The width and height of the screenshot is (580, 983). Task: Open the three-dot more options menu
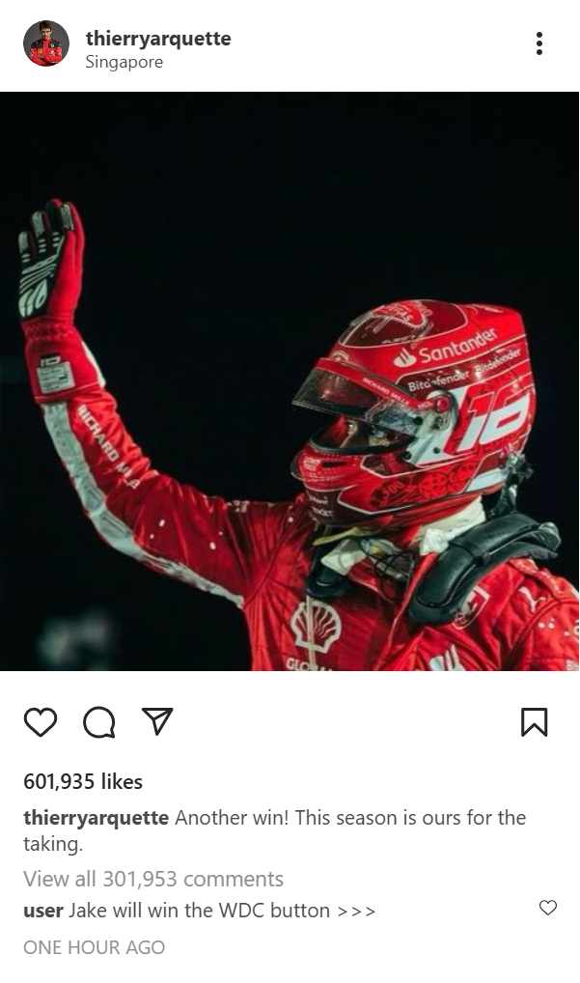pos(539,43)
